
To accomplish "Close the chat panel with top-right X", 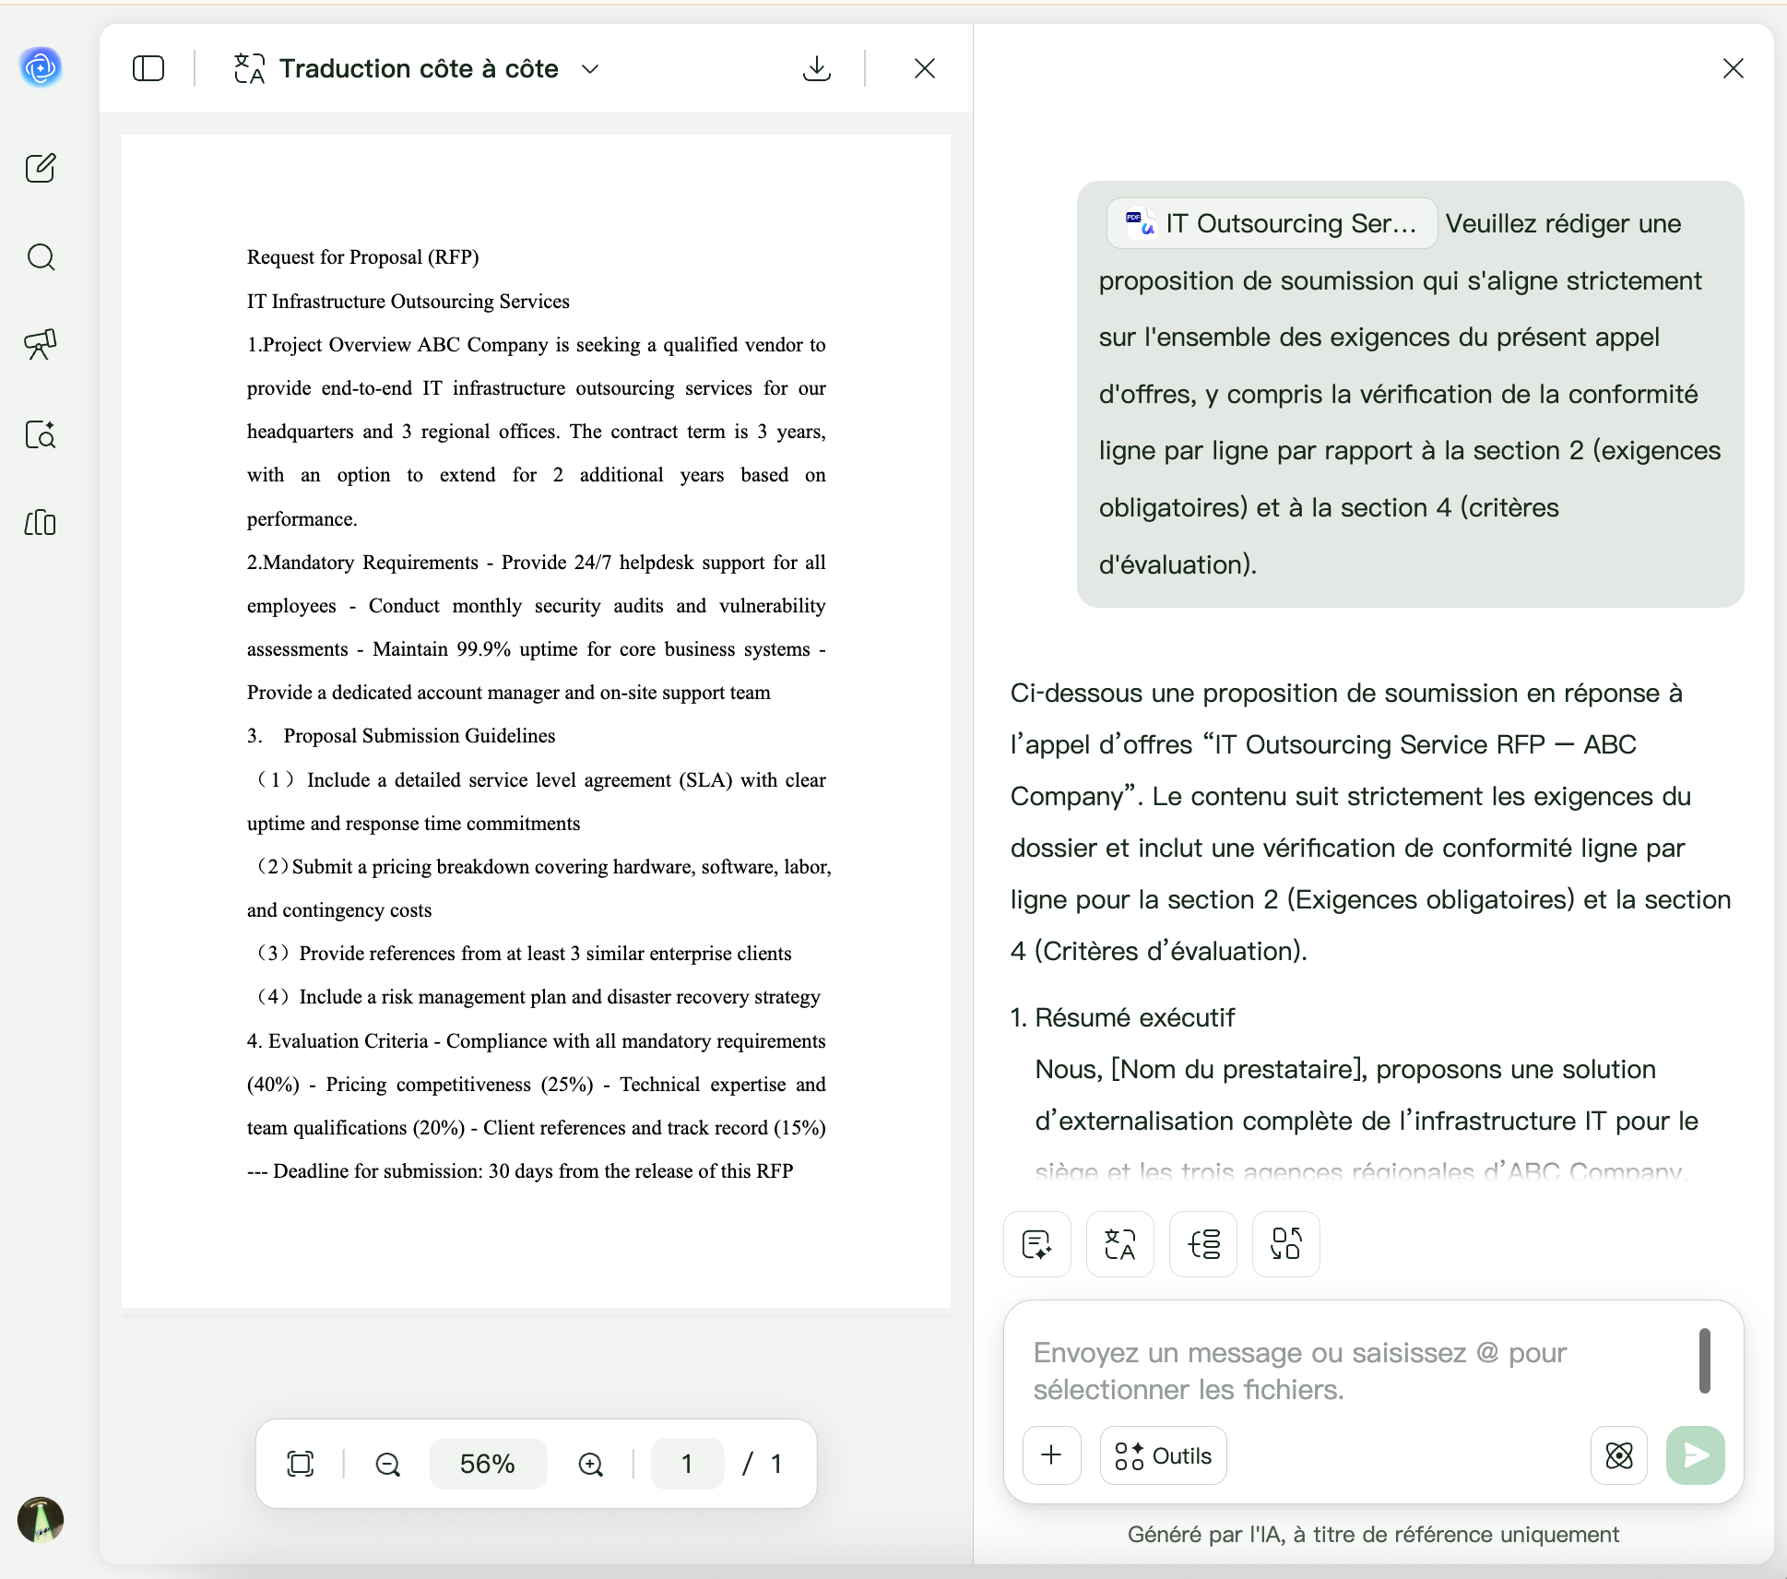I will point(1734,68).
